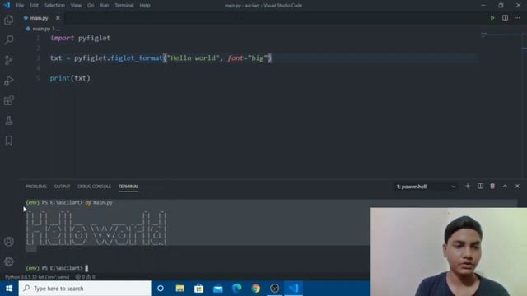
Task: Open the Search view in activity bar
Action: coord(9,40)
